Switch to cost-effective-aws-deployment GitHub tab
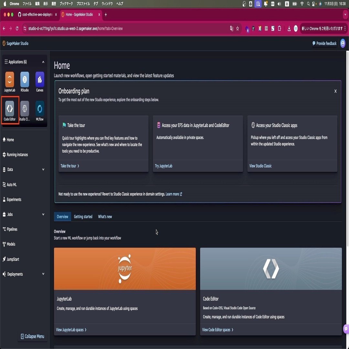Viewport: 349px width, 349px height. click(x=35, y=15)
